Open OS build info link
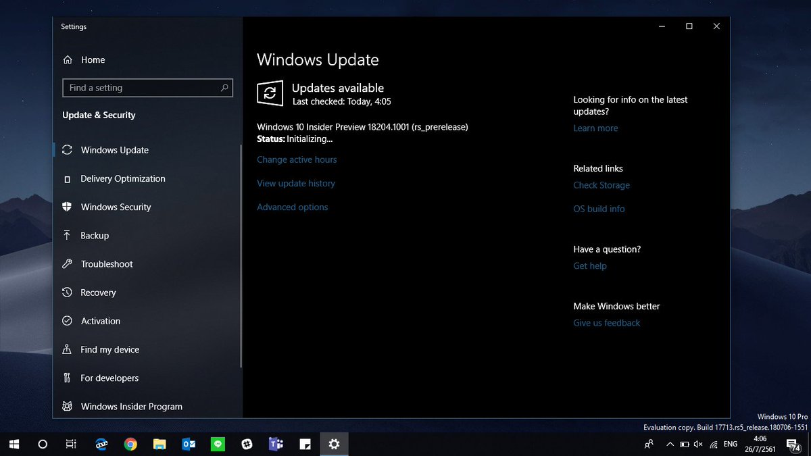The width and height of the screenshot is (811, 456). point(599,209)
